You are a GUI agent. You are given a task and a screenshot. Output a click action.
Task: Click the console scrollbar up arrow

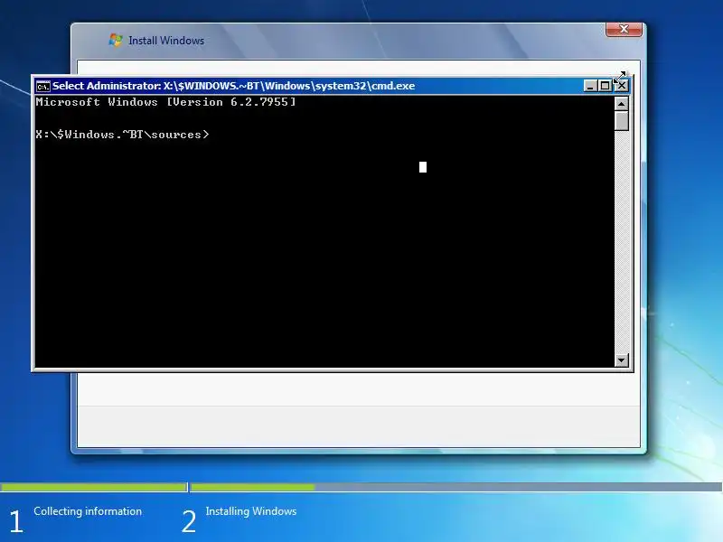coord(622,104)
